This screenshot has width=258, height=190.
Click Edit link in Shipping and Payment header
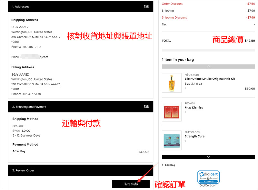click(x=146, y=107)
